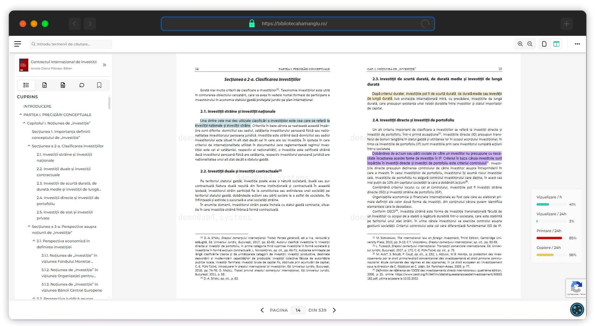Open the three-dots more options menu

tap(577, 44)
